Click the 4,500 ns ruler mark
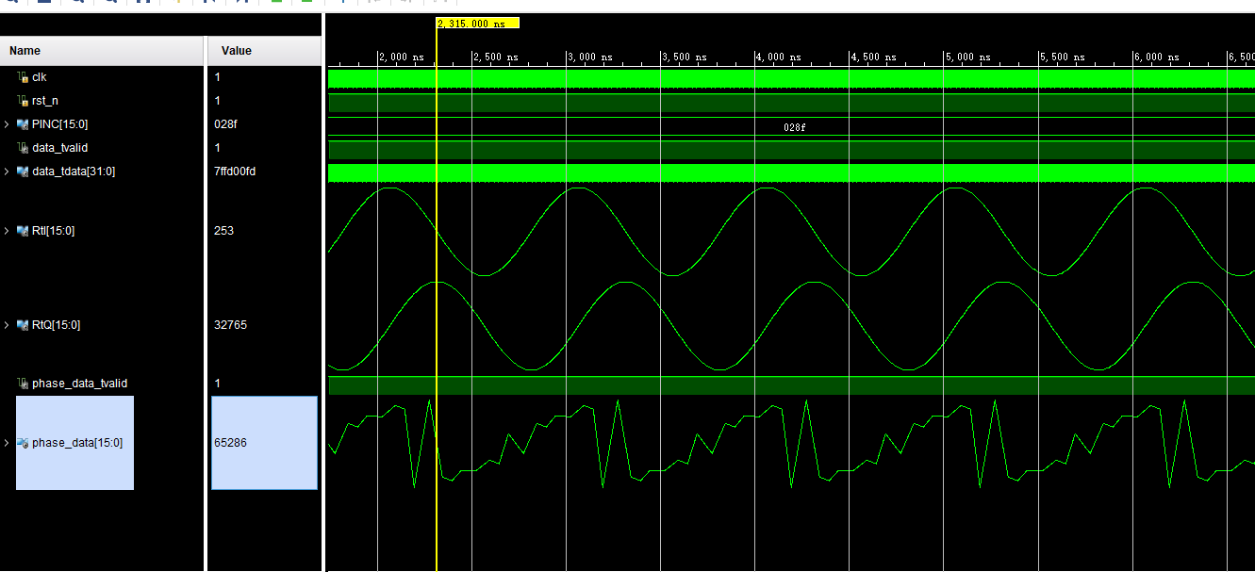The height and width of the screenshot is (572, 1255). pos(873,57)
